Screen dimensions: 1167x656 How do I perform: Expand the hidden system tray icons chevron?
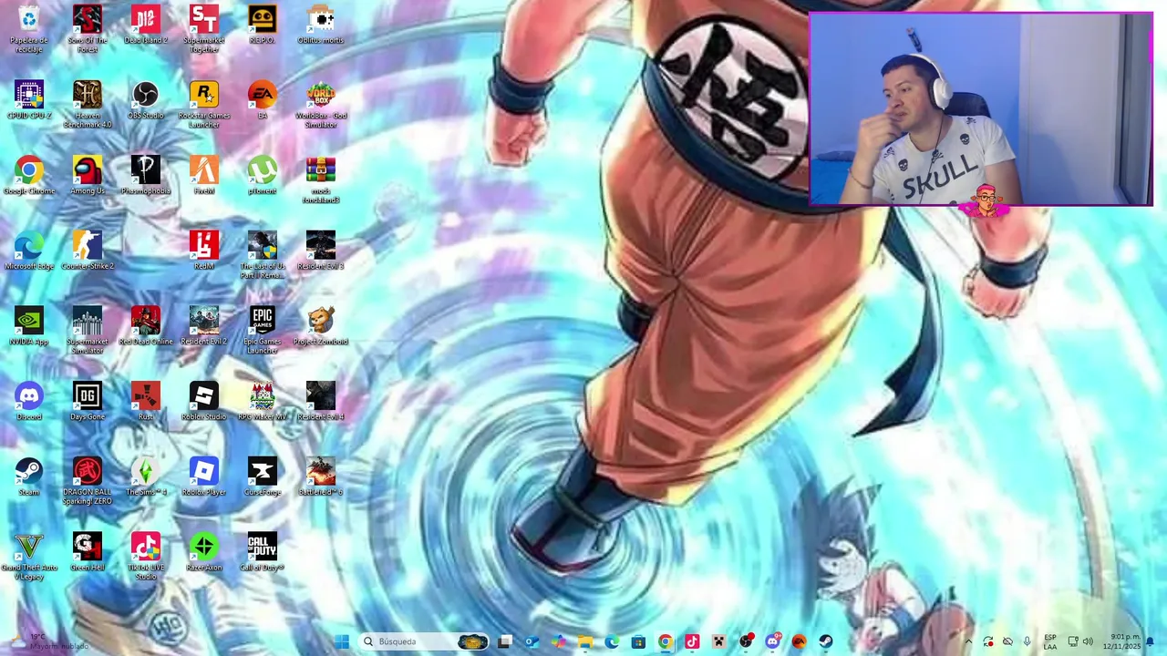[x=968, y=641]
